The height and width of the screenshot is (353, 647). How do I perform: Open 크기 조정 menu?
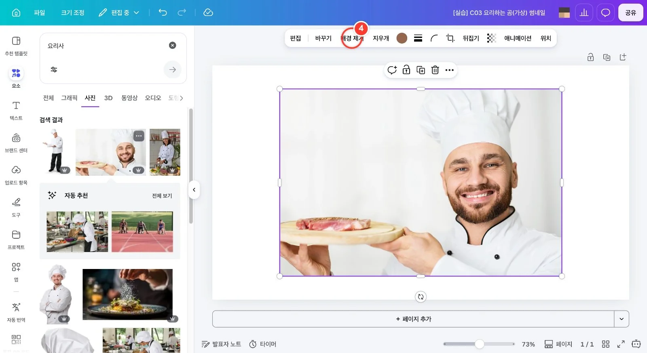pyautogui.click(x=73, y=13)
